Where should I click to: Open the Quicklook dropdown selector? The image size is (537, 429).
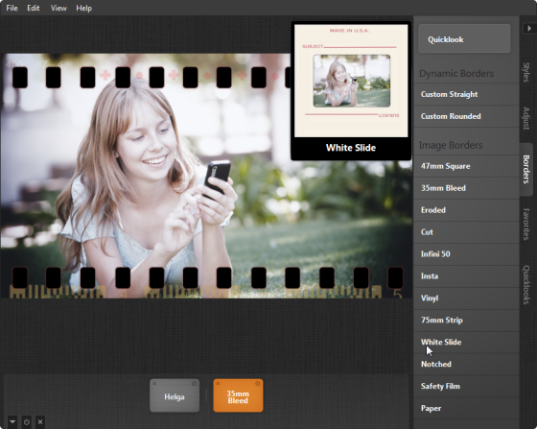464,38
